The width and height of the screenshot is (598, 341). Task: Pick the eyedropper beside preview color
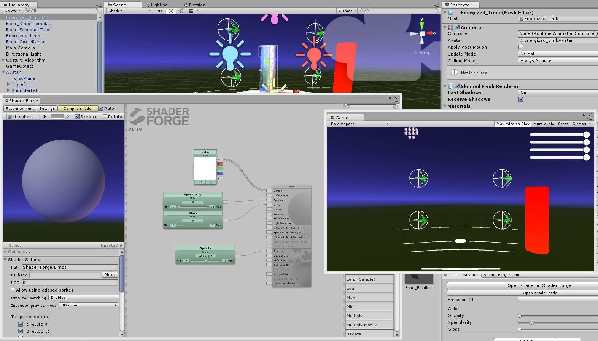[x=68, y=117]
